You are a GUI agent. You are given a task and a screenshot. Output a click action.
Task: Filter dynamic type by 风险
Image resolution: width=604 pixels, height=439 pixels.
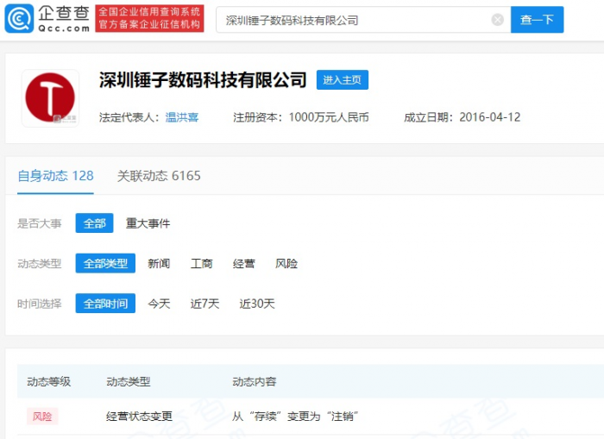tap(286, 264)
